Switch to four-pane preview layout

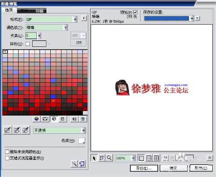[x=156, y=158]
